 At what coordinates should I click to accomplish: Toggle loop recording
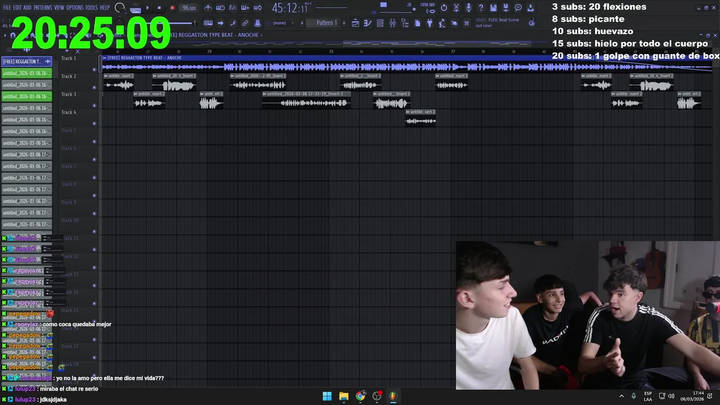pos(258,7)
